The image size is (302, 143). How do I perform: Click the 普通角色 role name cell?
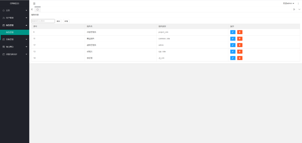point(121,39)
